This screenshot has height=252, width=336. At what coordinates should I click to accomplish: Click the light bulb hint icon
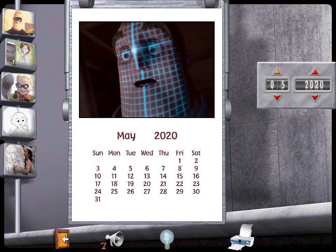pos(167,239)
